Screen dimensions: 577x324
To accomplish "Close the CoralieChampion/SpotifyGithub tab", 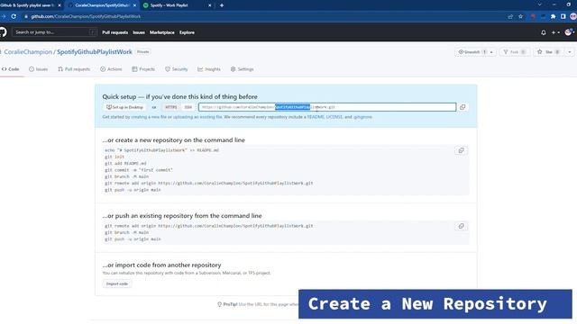I will click(134, 5).
